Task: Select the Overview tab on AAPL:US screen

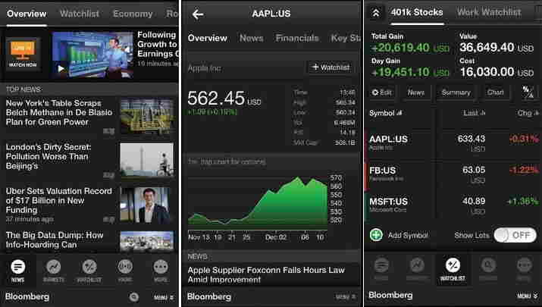Action: pos(208,38)
